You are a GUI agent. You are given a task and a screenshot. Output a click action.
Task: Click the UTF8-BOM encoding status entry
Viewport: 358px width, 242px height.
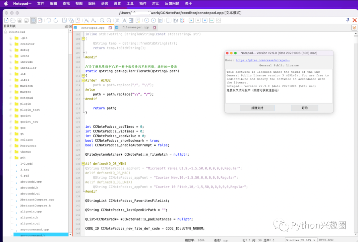coord(326,240)
